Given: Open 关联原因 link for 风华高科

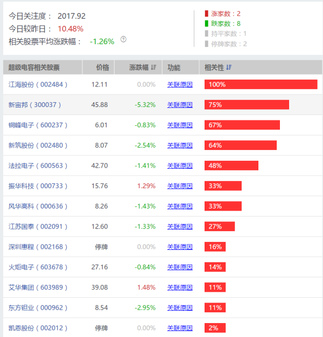Looking at the screenshot, I should click(180, 206).
